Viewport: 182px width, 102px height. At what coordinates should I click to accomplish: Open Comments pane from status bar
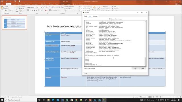(x=143, y=97)
